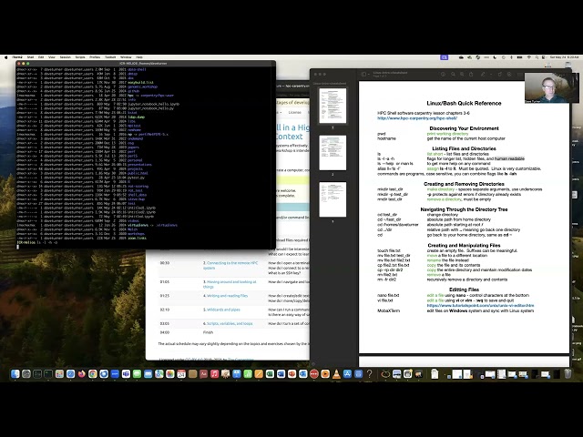Open the Apple menu
Image resolution: width=583 pixels, height=437 pixels.
6,57
